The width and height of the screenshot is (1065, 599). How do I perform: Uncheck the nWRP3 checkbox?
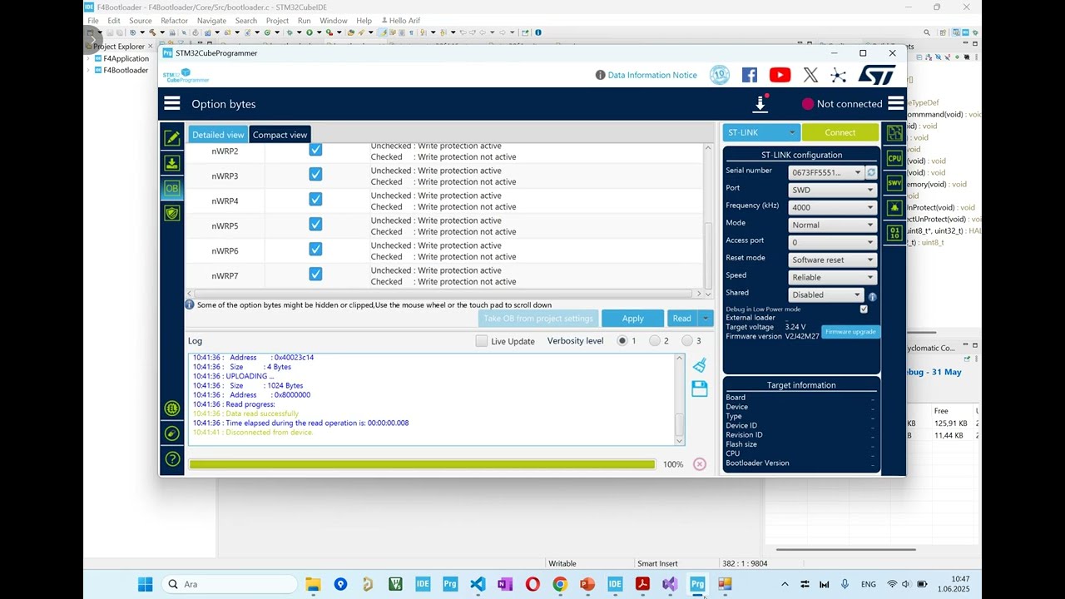[315, 174]
